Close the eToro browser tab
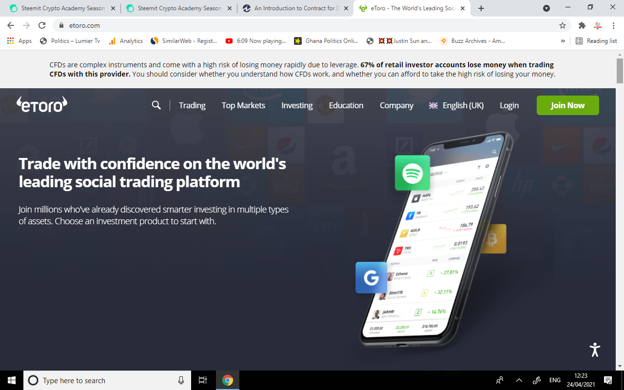 pyautogui.click(x=463, y=8)
